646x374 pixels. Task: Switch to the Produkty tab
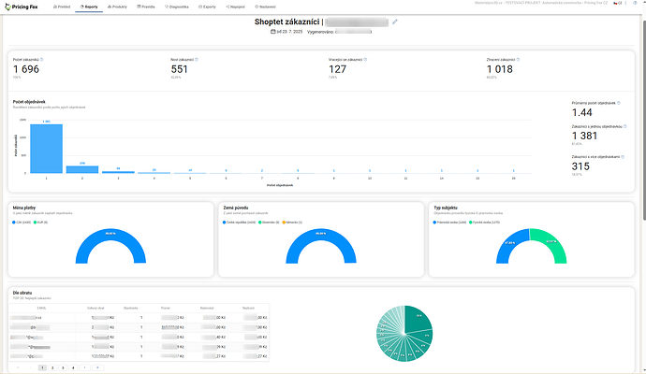(119, 6)
